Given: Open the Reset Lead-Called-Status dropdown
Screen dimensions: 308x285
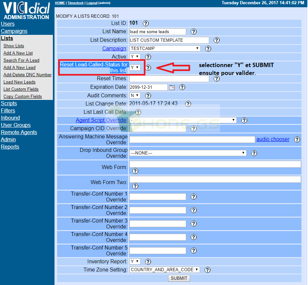Looking at the screenshot, I should [135, 67].
